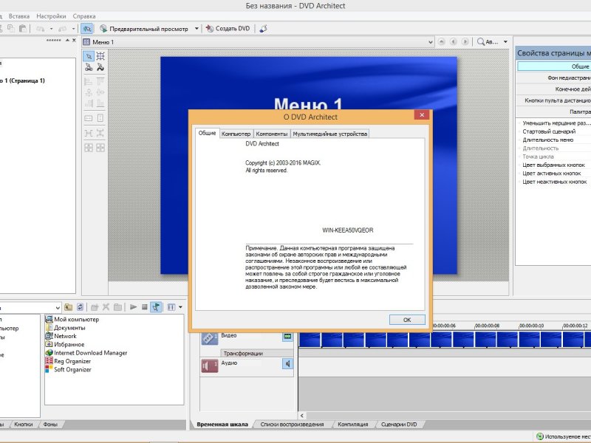The image size is (591, 443).
Task: Switch to the Временная шкала tab
Action: 222,425
